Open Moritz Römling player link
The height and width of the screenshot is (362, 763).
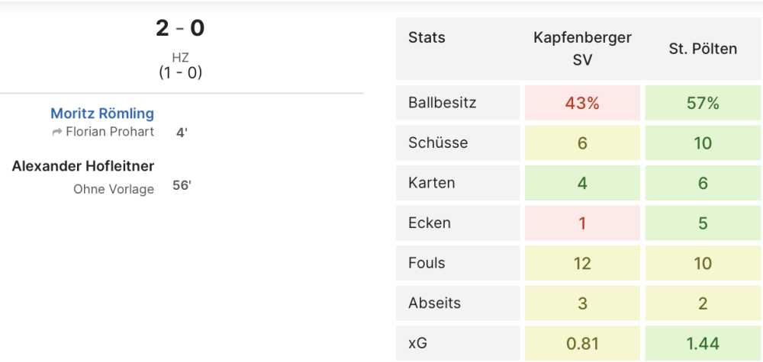[102, 114]
